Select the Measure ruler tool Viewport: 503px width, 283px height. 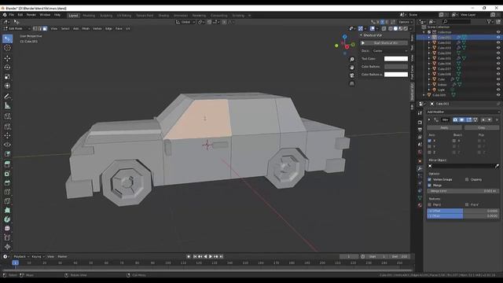pyautogui.click(x=7, y=105)
